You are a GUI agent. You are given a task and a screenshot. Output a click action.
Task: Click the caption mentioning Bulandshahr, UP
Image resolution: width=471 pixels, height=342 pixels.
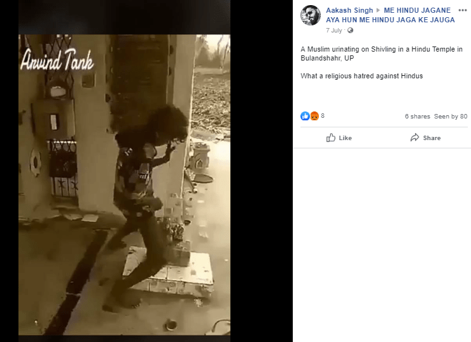click(x=381, y=53)
